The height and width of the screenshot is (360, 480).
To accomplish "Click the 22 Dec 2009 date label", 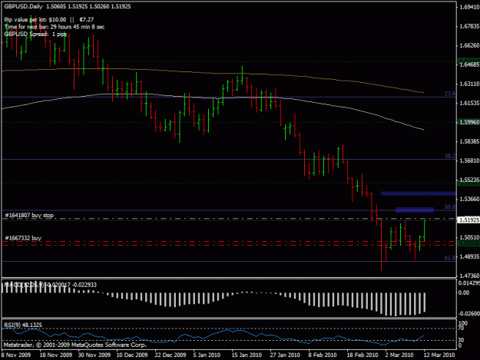I will [x=170, y=355].
